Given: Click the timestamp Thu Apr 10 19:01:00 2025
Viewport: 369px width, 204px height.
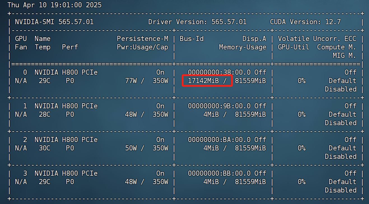Looking at the screenshot, I should tap(54, 5).
